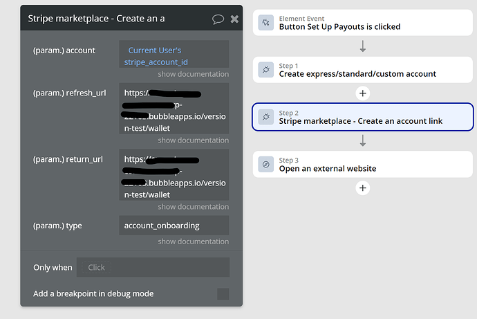Add a step after Step 1
Screen dimensions: 477x319
pos(363,93)
